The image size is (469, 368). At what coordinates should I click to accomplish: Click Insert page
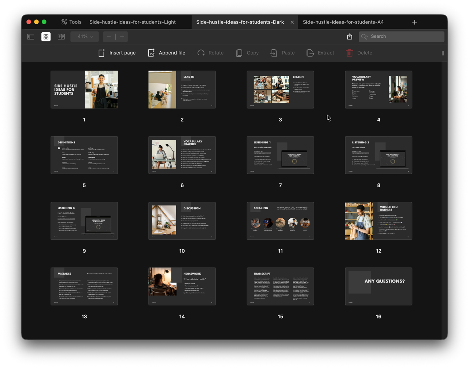coord(117,53)
